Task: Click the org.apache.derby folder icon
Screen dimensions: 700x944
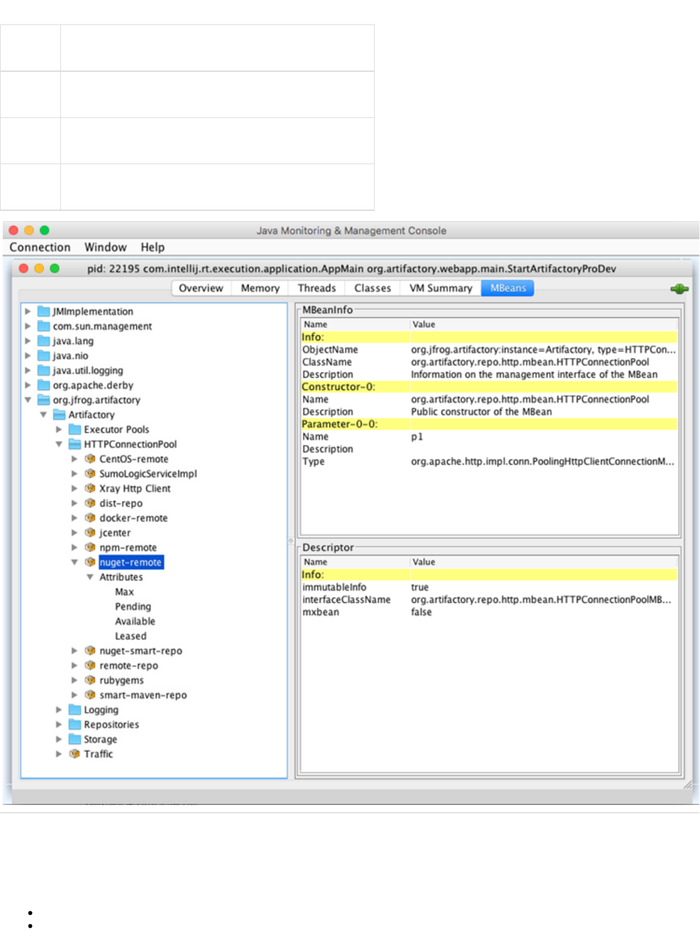Action: click(44, 385)
